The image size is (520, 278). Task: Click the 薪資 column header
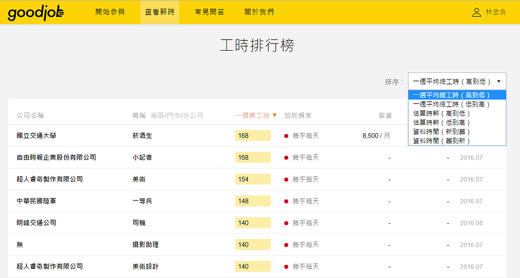click(x=385, y=115)
